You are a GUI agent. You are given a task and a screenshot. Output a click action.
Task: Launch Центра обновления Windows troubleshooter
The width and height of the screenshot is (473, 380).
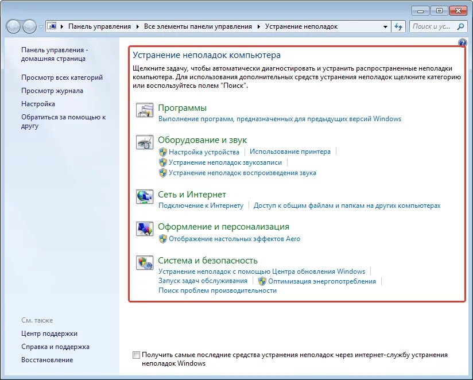tap(262, 272)
